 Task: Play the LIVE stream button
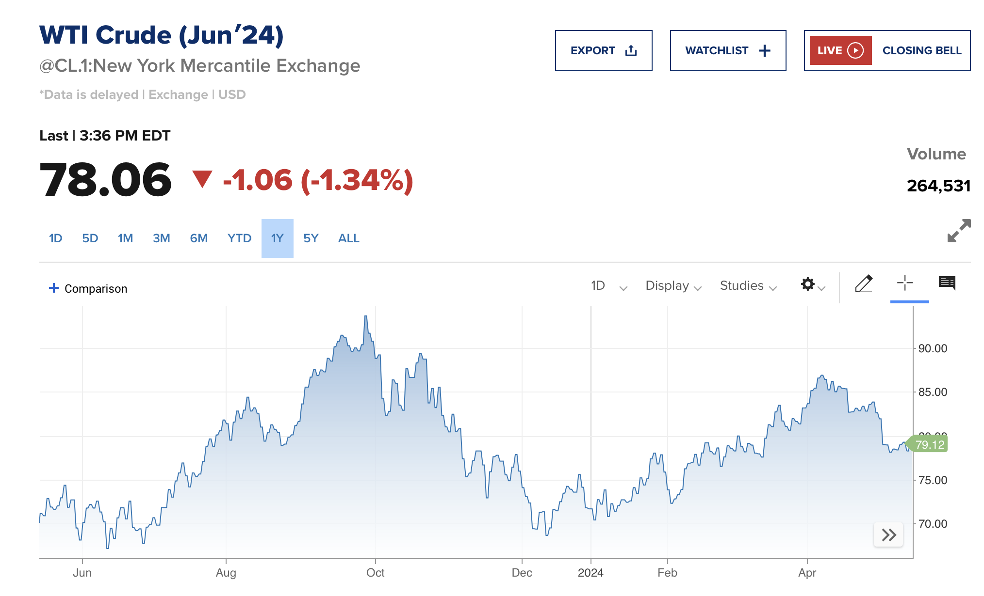840,50
